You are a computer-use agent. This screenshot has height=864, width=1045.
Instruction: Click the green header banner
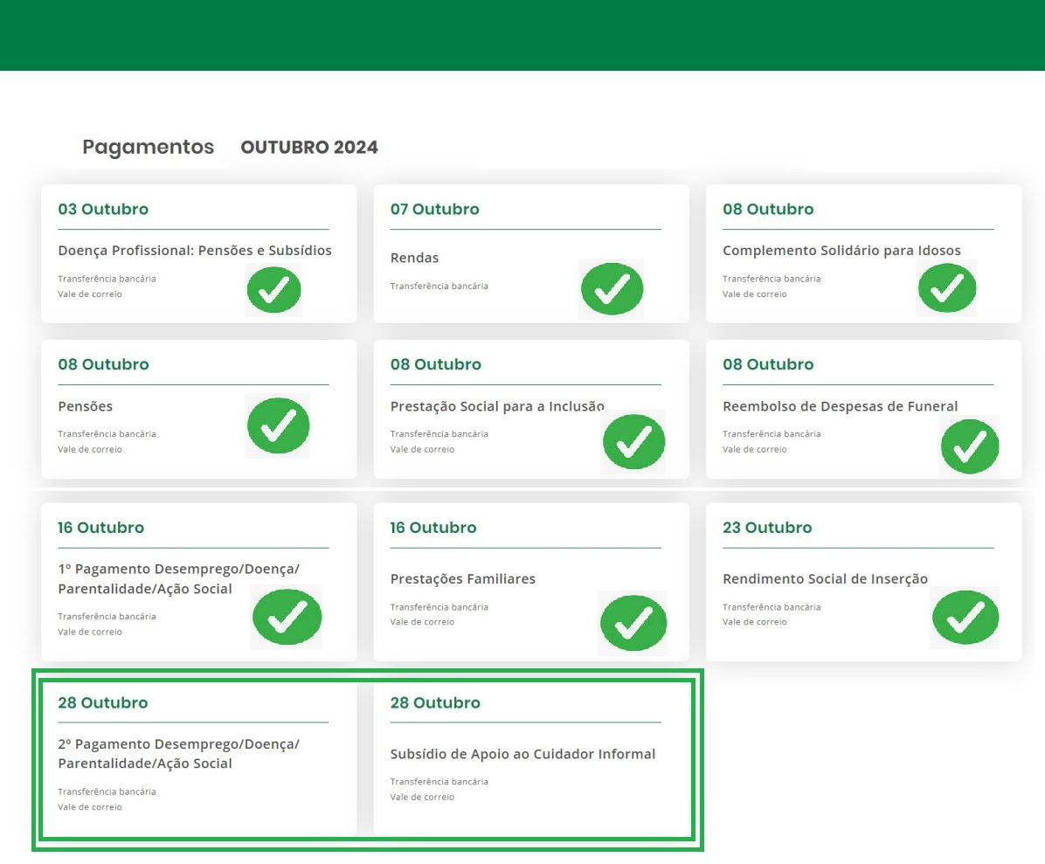click(x=522, y=35)
